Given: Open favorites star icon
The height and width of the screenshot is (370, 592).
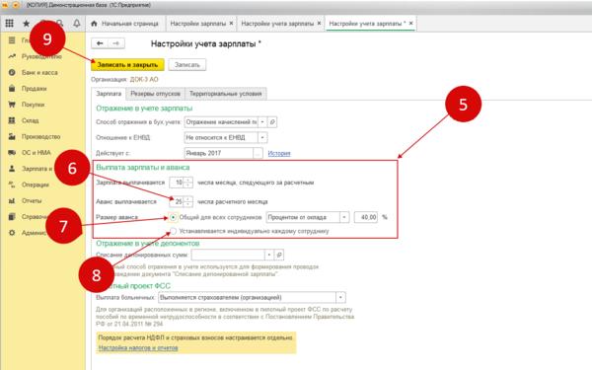Looking at the screenshot, I should [x=26, y=24].
